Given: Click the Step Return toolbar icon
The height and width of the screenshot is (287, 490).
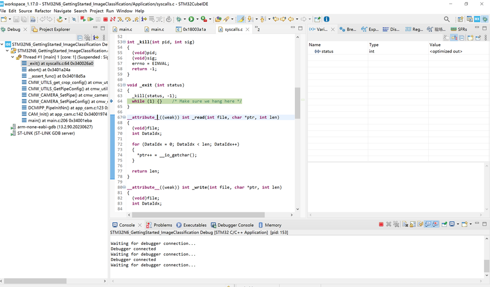Looking at the screenshot, I should tap(135, 19).
